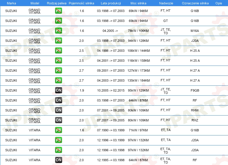This screenshot has width=228, height=165.
Task: Click H 25 A in the 106kW row
Action: (195, 51)
